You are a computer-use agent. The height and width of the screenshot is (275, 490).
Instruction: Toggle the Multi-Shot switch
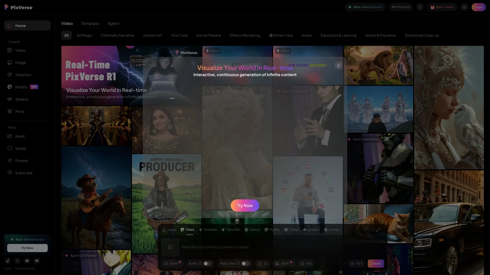pyautogui.click(x=246, y=264)
